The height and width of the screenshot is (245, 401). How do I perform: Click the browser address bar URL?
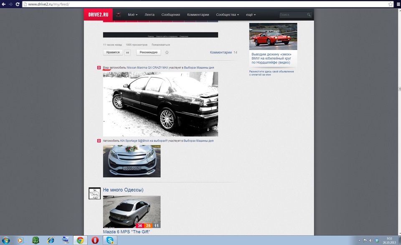(48, 4)
